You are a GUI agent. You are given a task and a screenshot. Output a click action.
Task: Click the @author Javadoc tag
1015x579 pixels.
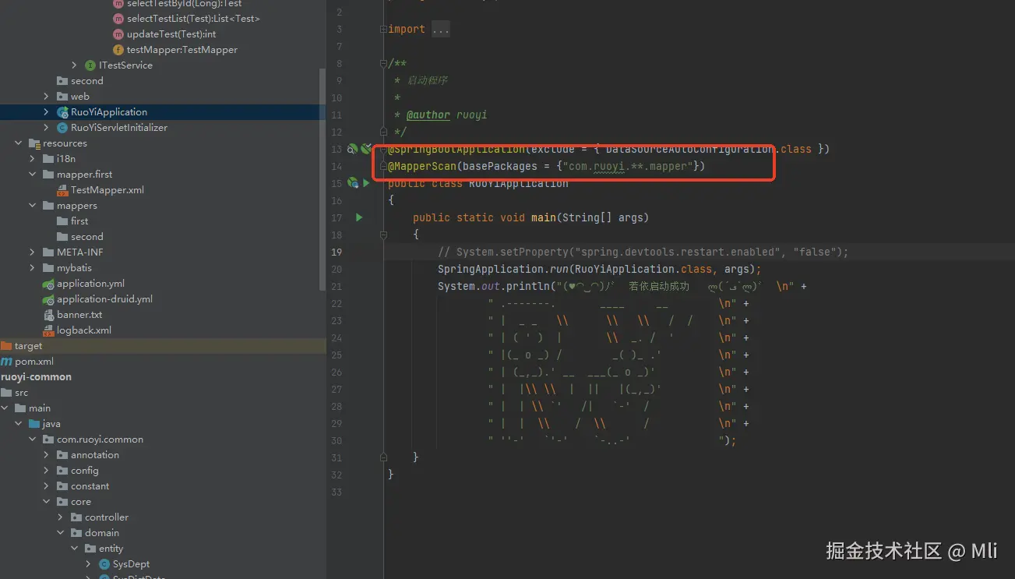pos(428,115)
